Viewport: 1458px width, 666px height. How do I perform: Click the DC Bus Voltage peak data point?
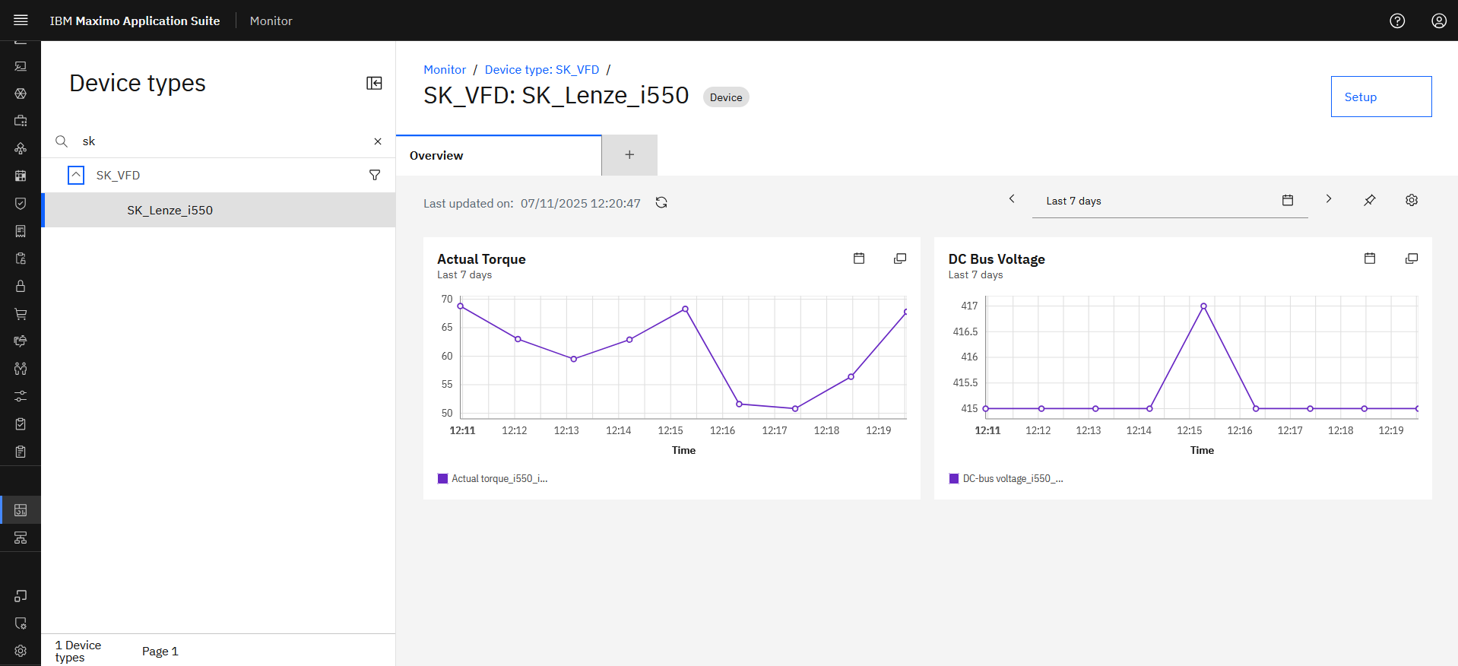(1203, 306)
